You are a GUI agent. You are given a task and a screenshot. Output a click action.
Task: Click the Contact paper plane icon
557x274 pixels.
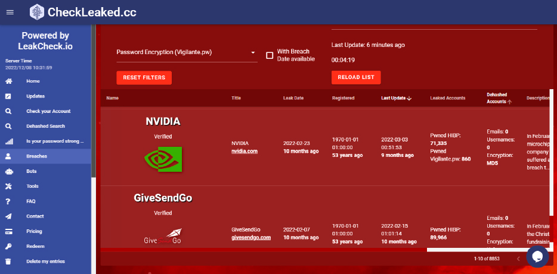pyautogui.click(x=8, y=216)
